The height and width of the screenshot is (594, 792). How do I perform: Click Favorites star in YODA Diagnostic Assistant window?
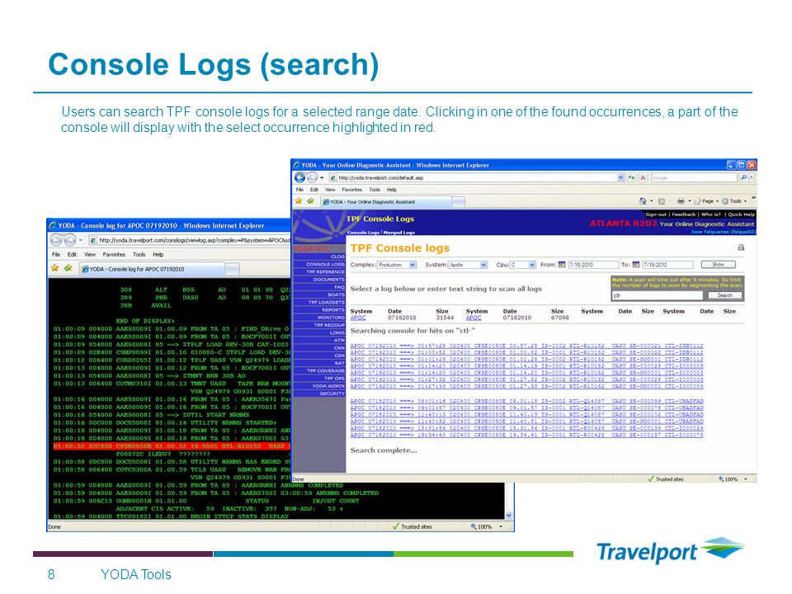click(x=299, y=201)
